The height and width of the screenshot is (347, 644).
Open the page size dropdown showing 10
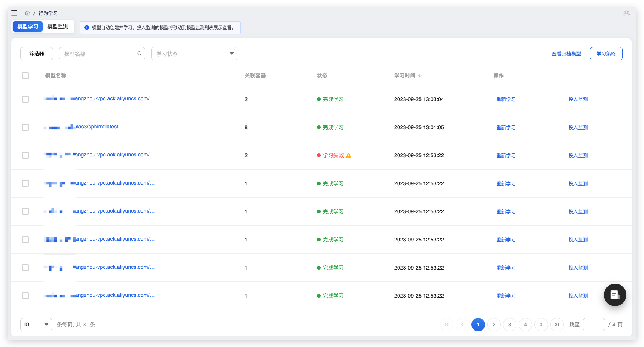coord(36,325)
